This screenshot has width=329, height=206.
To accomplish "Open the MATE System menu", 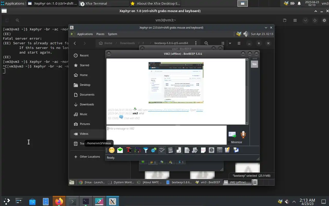I will coord(112,34).
